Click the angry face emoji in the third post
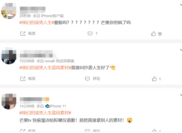This screenshot has height=133, width=182. pos(130,120)
